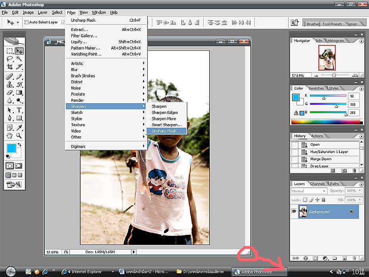The image size is (369, 277).
Task: Click the default colors icon
Action: pyautogui.click(x=8, y=156)
